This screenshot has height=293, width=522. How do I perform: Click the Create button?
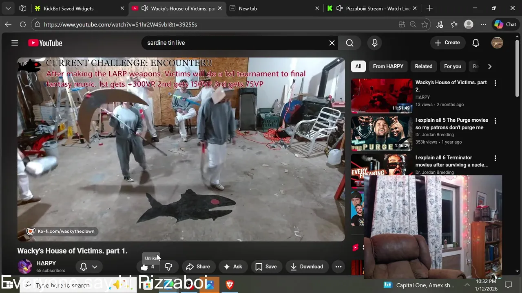click(x=447, y=43)
